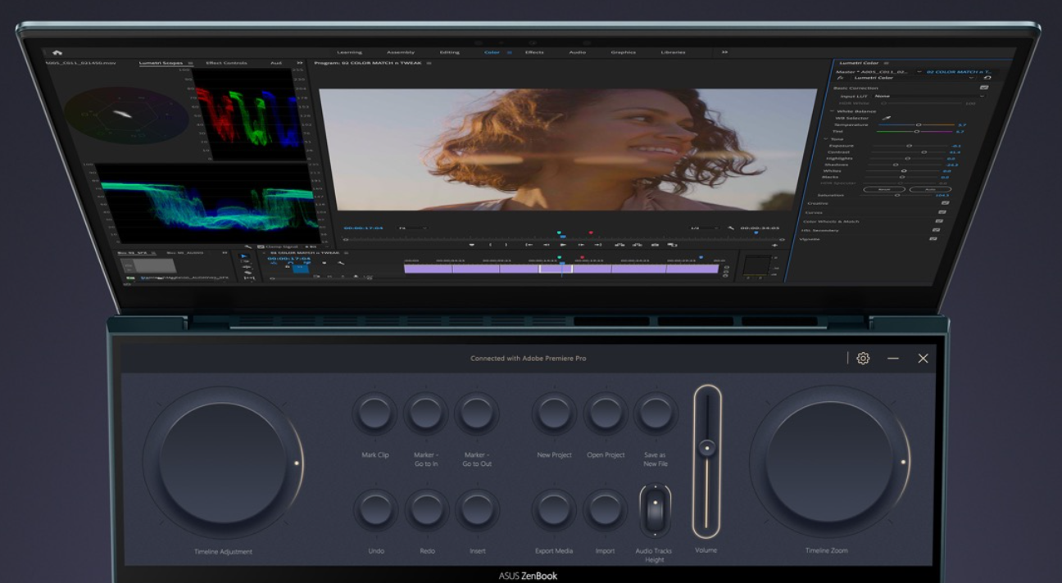Tap the Open Project button

[x=606, y=413]
